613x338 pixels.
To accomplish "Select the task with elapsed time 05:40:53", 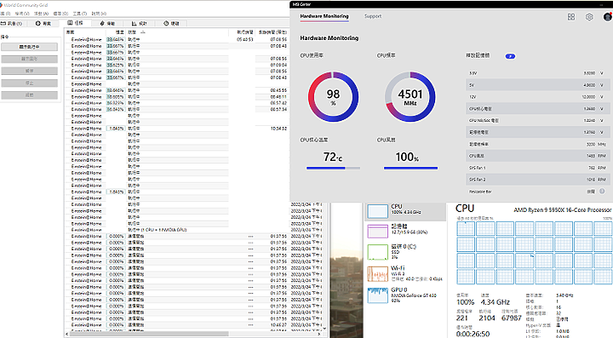I will pos(176,39).
